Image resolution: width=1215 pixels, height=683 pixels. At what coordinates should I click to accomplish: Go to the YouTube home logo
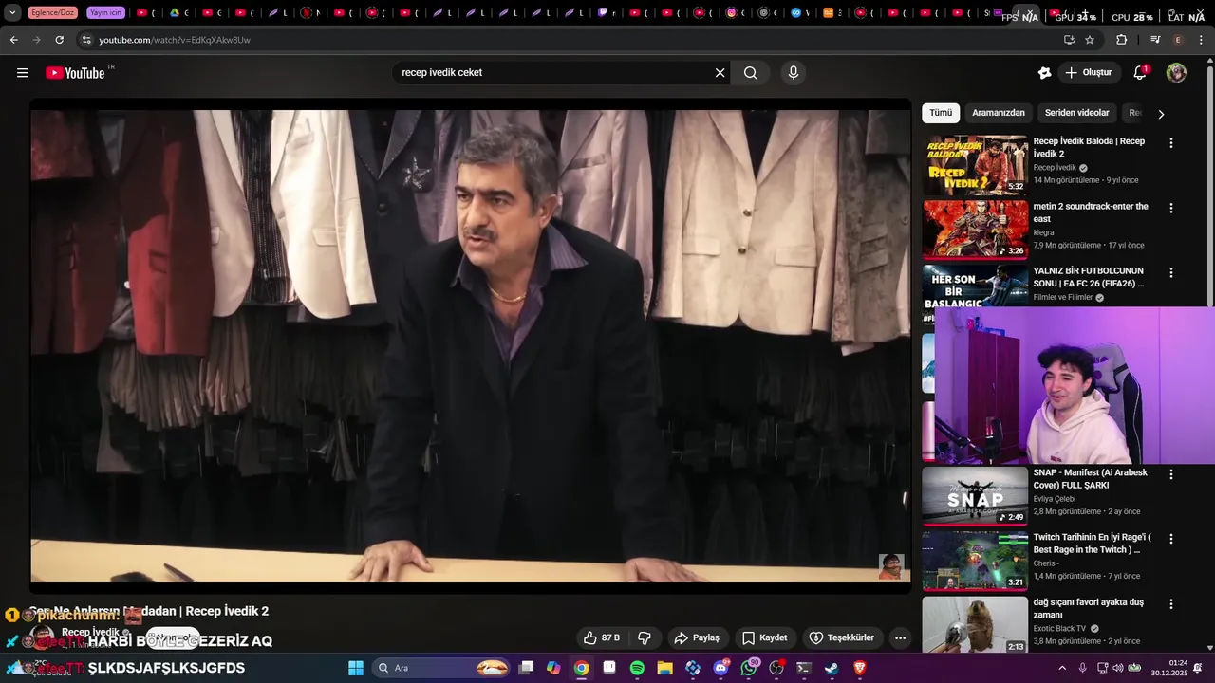pos(76,73)
